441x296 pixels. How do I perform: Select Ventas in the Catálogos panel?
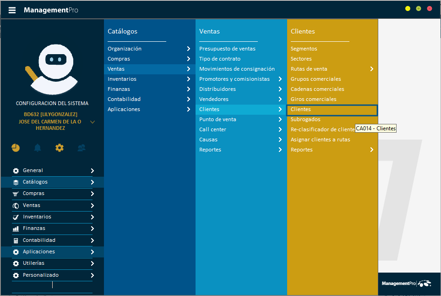click(150, 69)
